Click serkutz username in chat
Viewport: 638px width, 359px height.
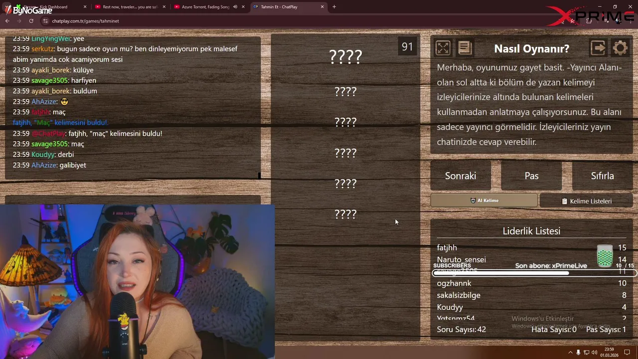[42, 49]
